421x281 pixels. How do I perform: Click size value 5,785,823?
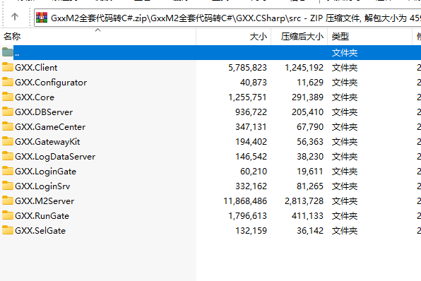point(247,68)
